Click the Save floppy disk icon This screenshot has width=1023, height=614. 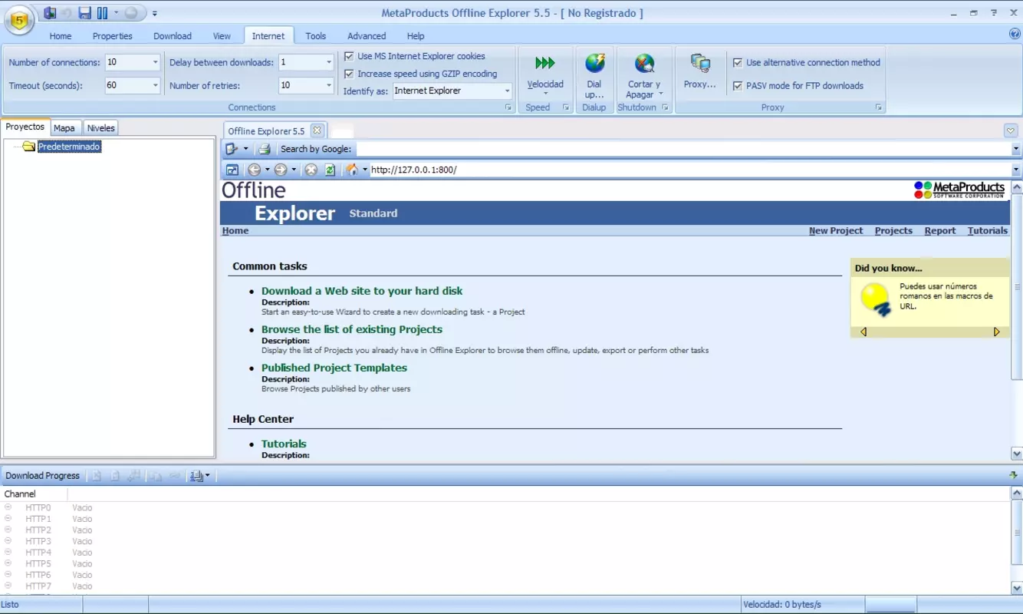pos(85,12)
